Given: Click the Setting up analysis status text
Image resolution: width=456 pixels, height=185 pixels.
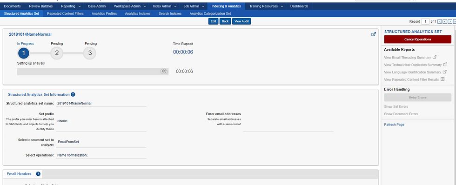Looking at the screenshot, I should point(31,63).
